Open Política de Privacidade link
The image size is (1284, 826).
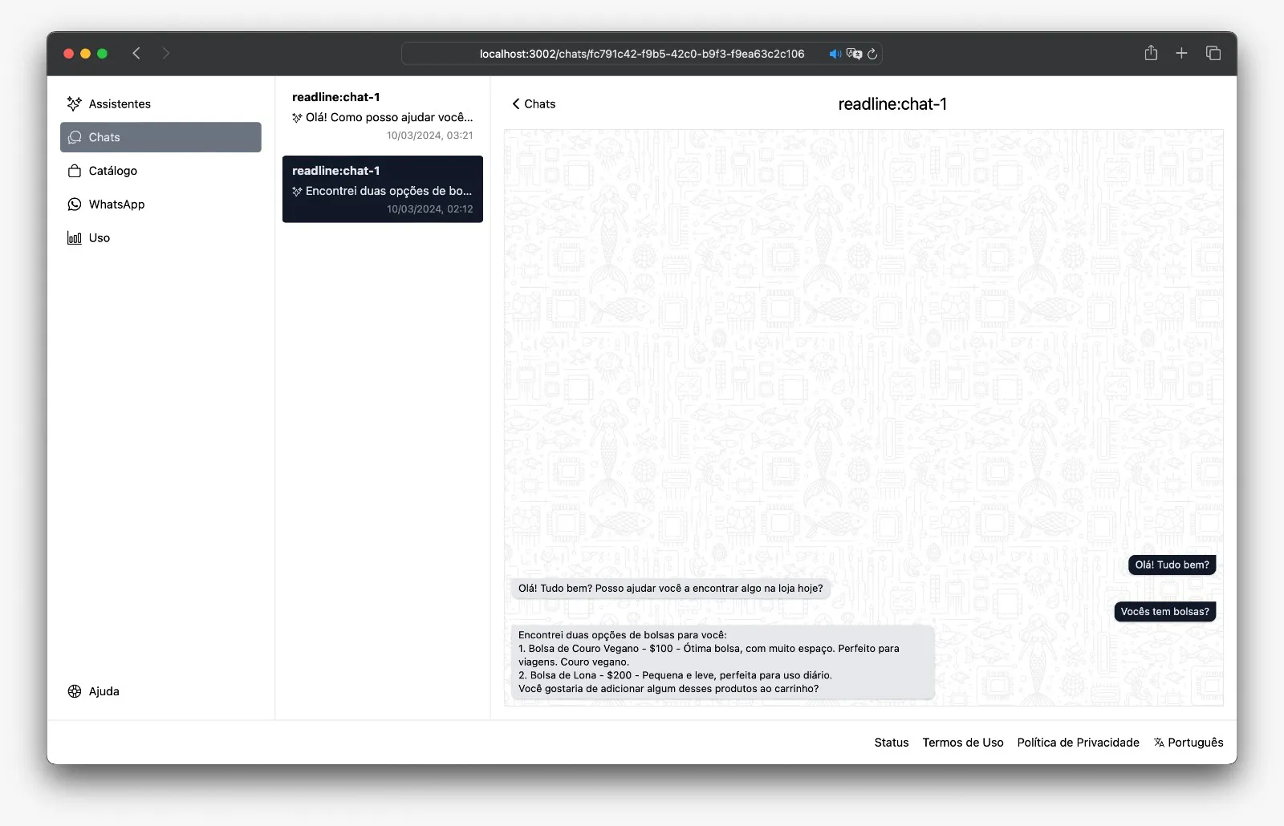pyautogui.click(x=1078, y=743)
